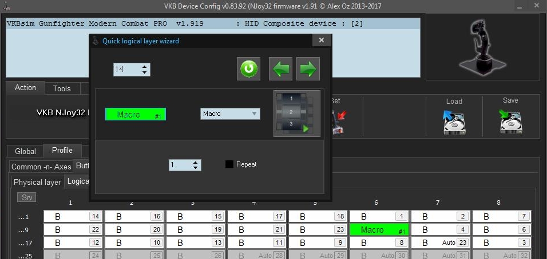Select the grid cell B 10
This screenshot has width=547, height=259.
134,242
